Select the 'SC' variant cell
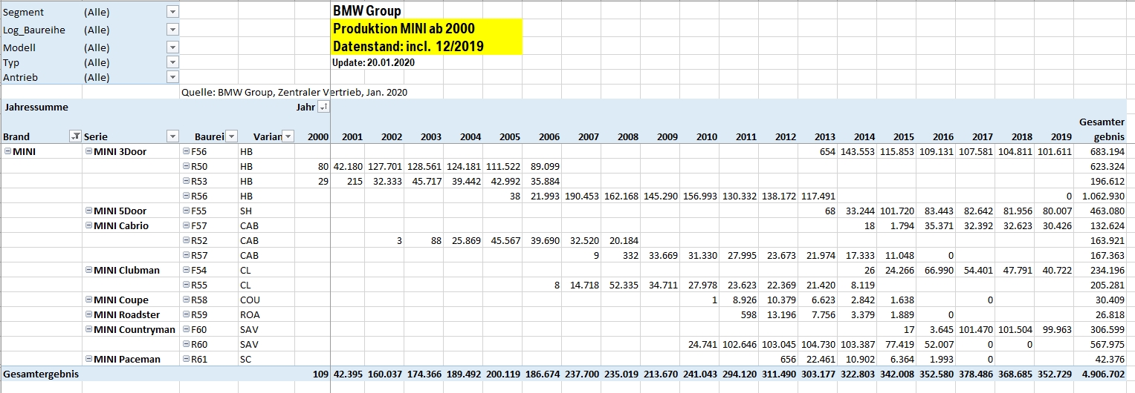This screenshot has width=1135, height=393. [247, 359]
